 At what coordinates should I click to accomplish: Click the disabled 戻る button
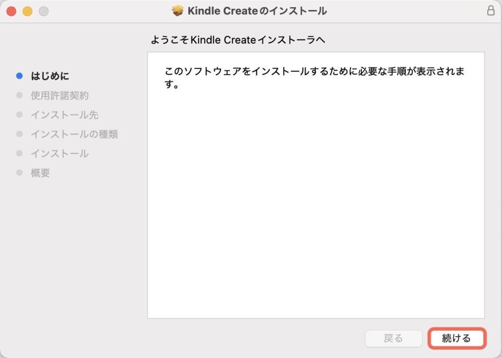coord(393,338)
